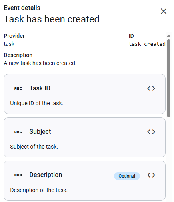Click the 'Task has been created' heading
174x202 pixels.
coord(52,19)
